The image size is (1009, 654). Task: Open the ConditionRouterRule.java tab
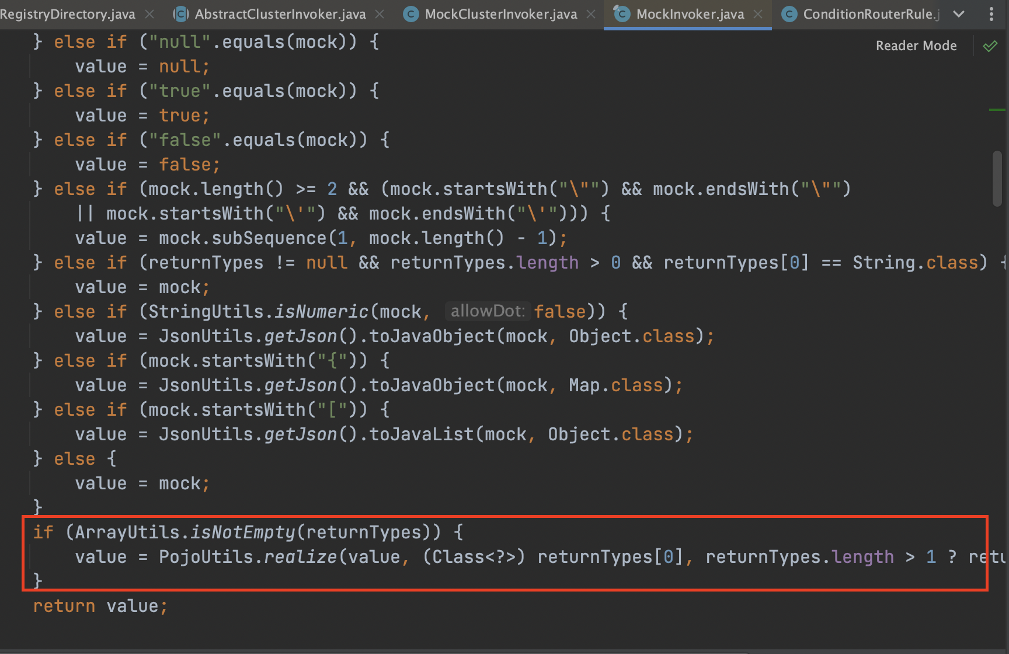pos(871,14)
